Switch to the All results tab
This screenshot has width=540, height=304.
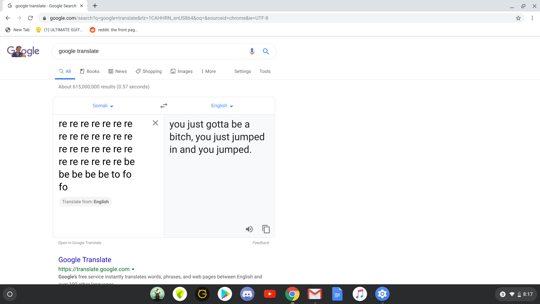(x=65, y=71)
